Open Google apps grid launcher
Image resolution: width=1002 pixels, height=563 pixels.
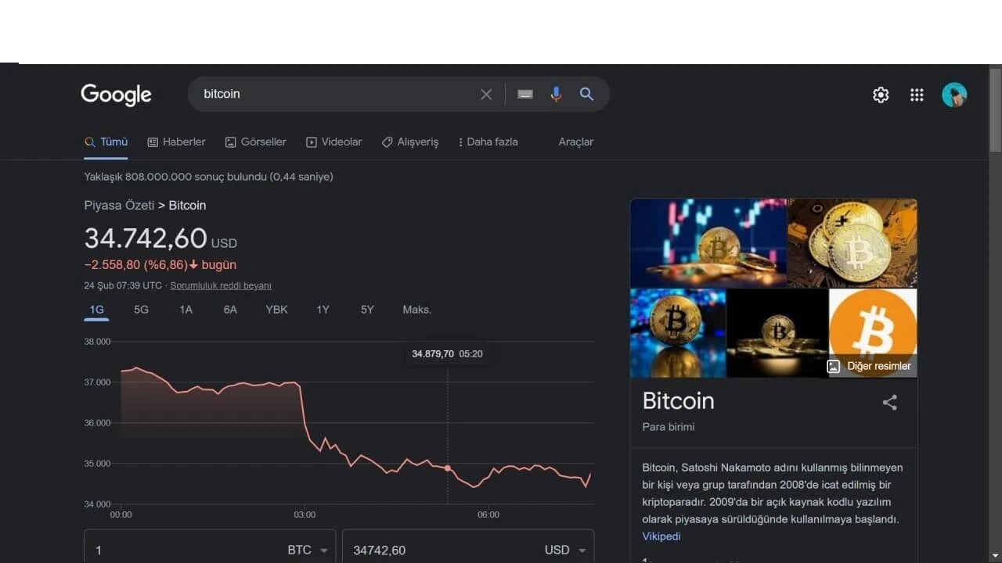click(917, 95)
